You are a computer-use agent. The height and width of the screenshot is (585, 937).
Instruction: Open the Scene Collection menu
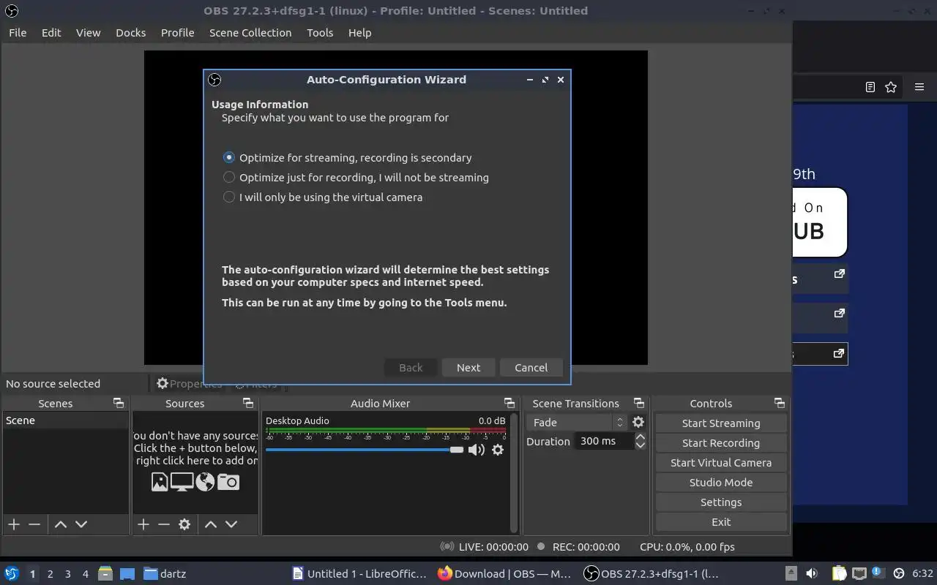(x=250, y=32)
